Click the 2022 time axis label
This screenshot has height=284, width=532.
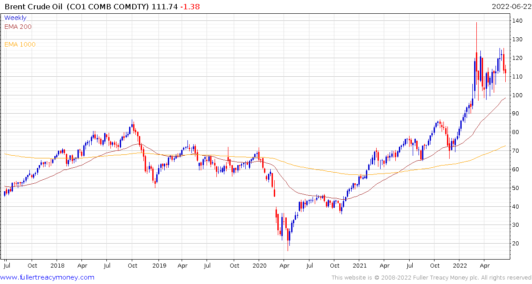(x=460, y=266)
